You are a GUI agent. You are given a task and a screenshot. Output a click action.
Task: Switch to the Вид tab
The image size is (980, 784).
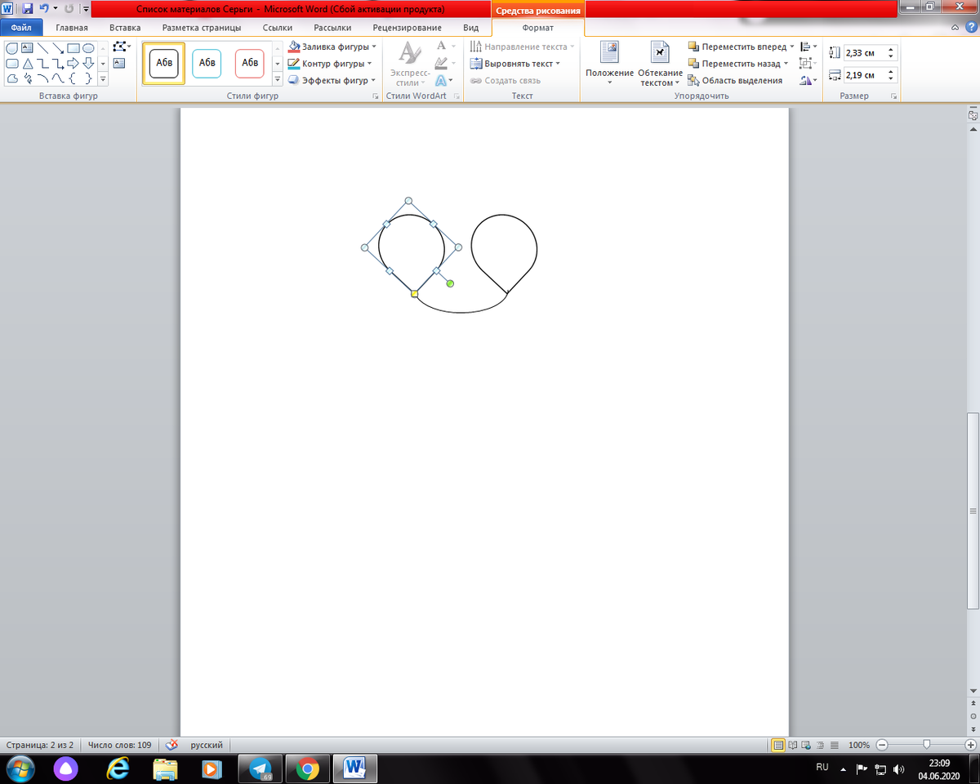point(471,27)
